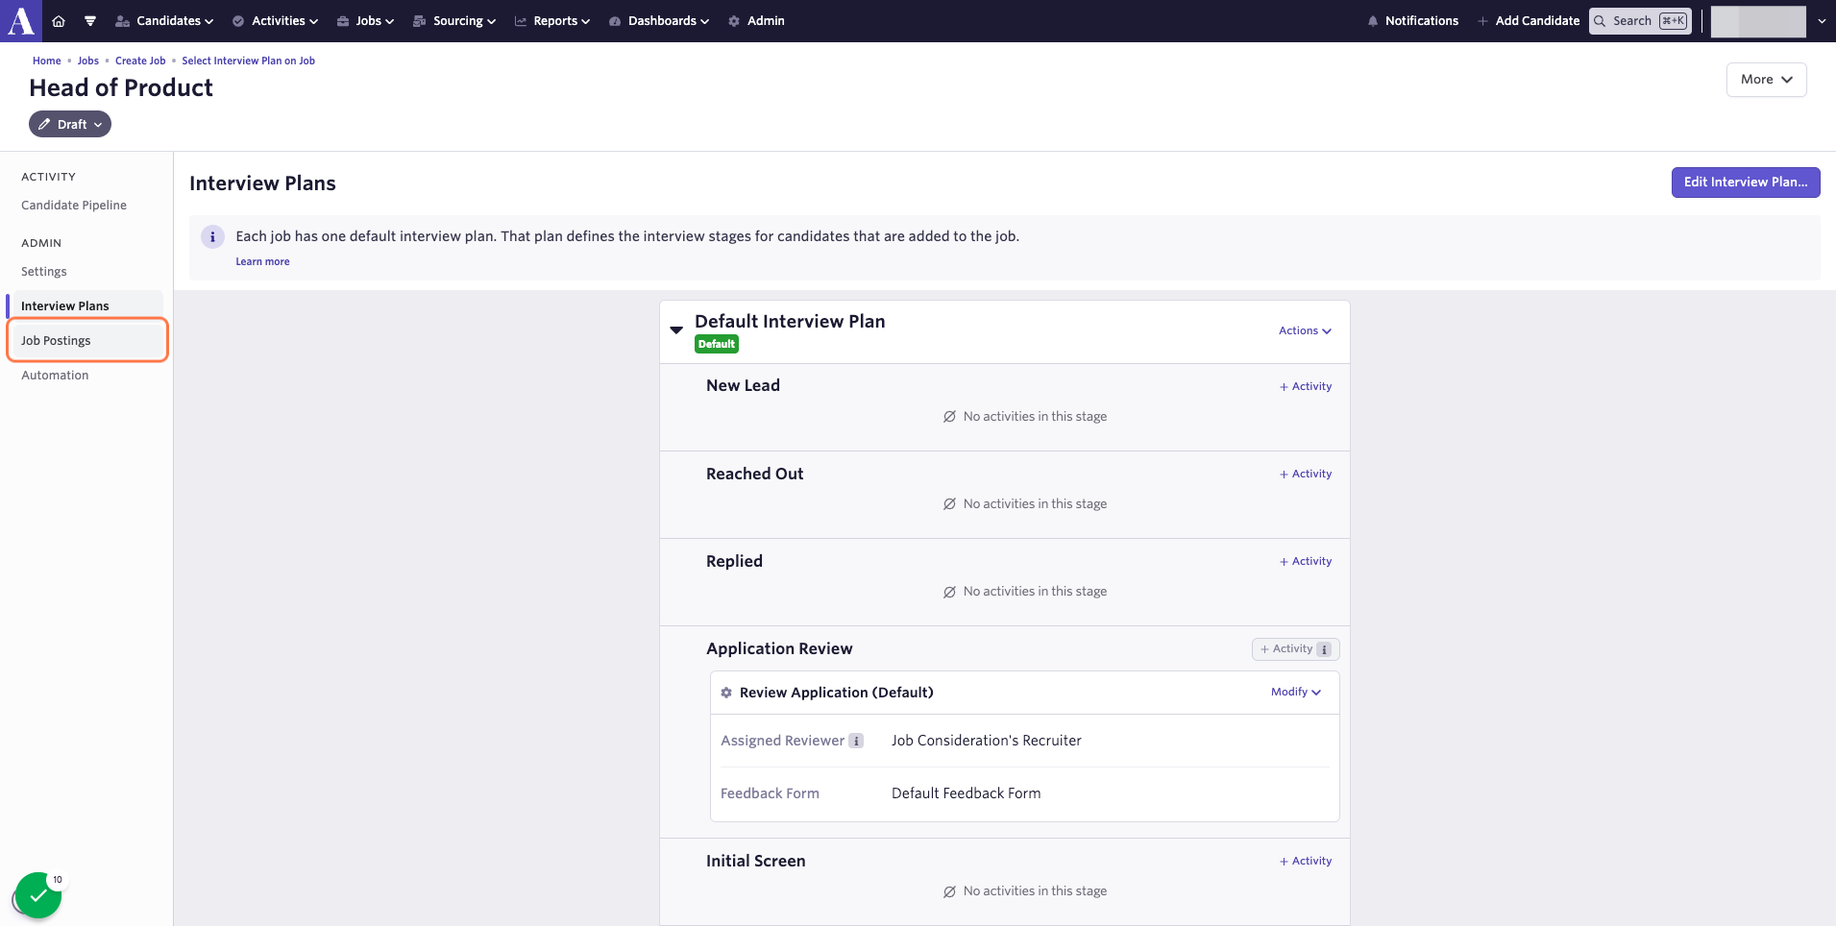Open Settings in the sidebar
The image size is (1836, 926).
click(44, 272)
